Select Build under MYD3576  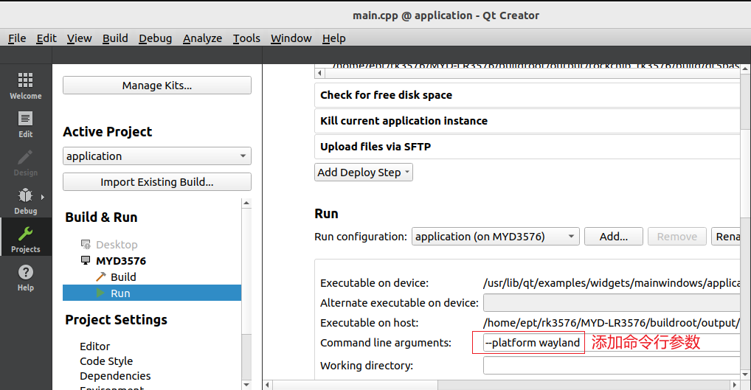pyautogui.click(x=123, y=277)
